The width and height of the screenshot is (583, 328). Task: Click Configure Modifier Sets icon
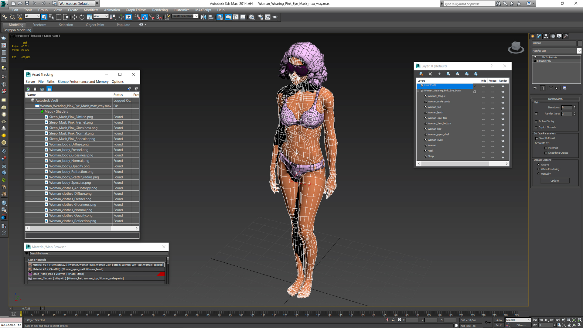tap(564, 88)
